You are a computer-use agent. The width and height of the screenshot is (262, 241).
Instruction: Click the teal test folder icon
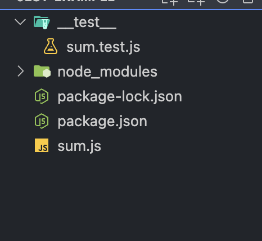[x=42, y=23]
